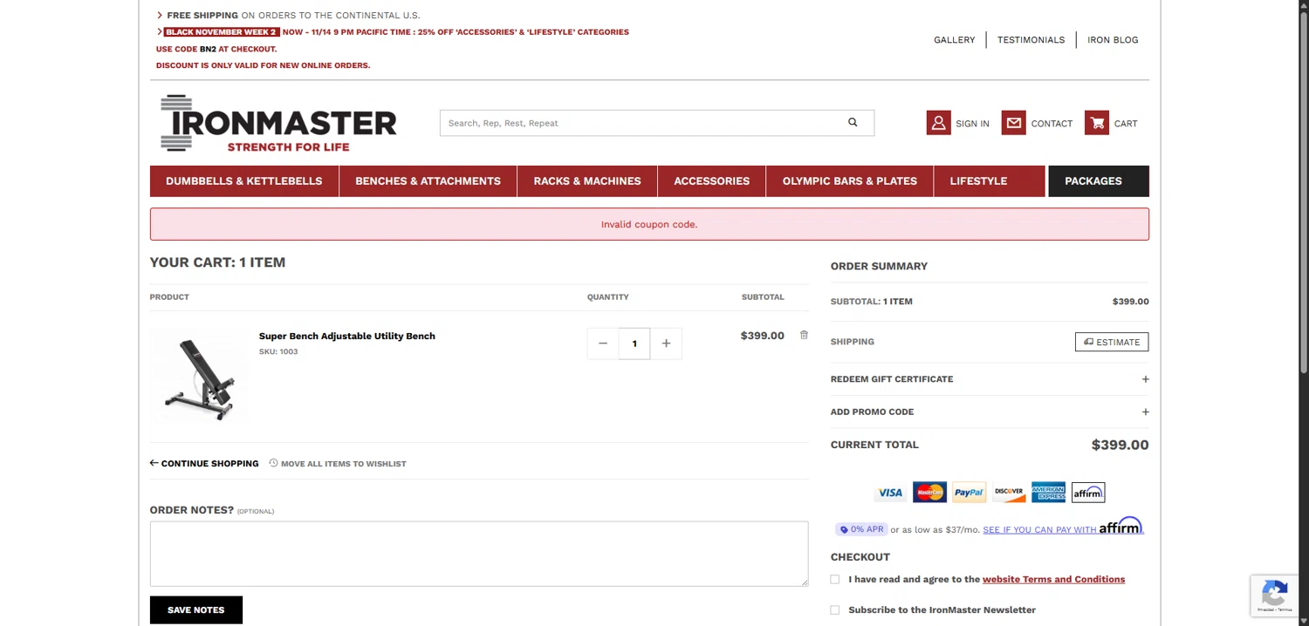Screen dimensions: 1309x626
Task: Click the quantity input field
Action: [x=634, y=344]
